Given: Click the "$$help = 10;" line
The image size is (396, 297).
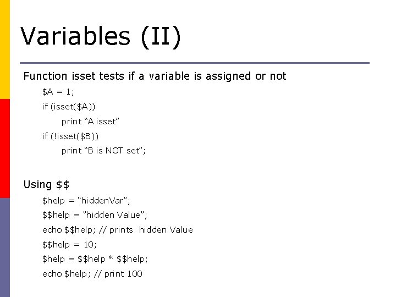Looking at the screenshot, I should (x=69, y=245).
